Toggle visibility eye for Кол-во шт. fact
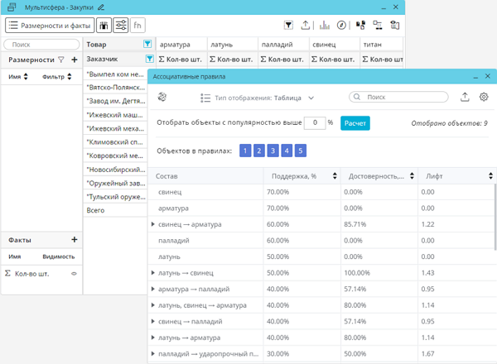This screenshot has width=497, height=364. click(73, 273)
